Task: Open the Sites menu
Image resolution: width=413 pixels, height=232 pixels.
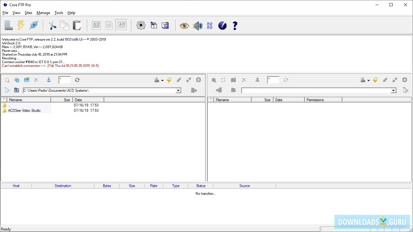Action: tap(28, 13)
